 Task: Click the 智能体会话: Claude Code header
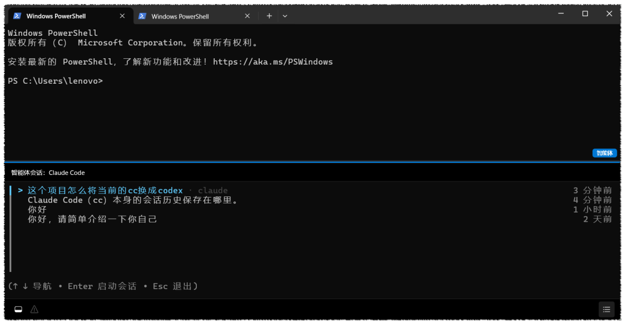point(48,173)
